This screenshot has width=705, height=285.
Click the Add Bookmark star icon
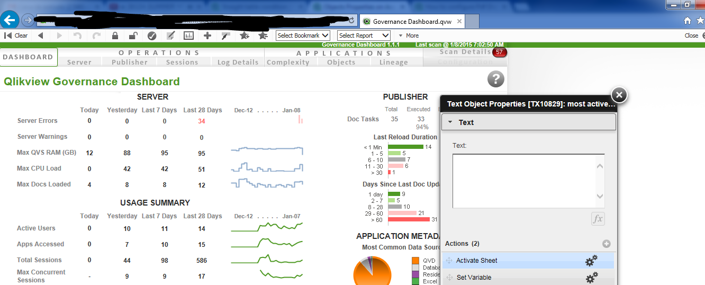tap(244, 35)
